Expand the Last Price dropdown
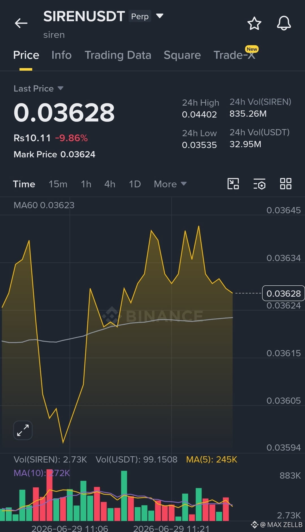 (60, 88)
